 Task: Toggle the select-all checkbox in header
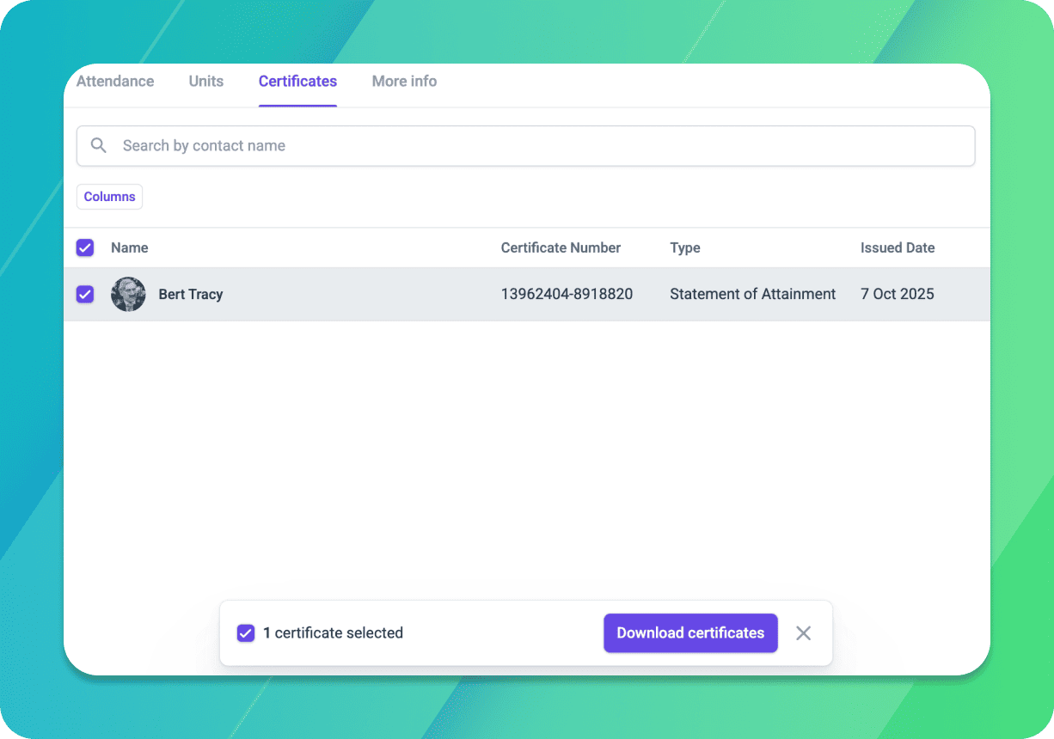point(85,247)
